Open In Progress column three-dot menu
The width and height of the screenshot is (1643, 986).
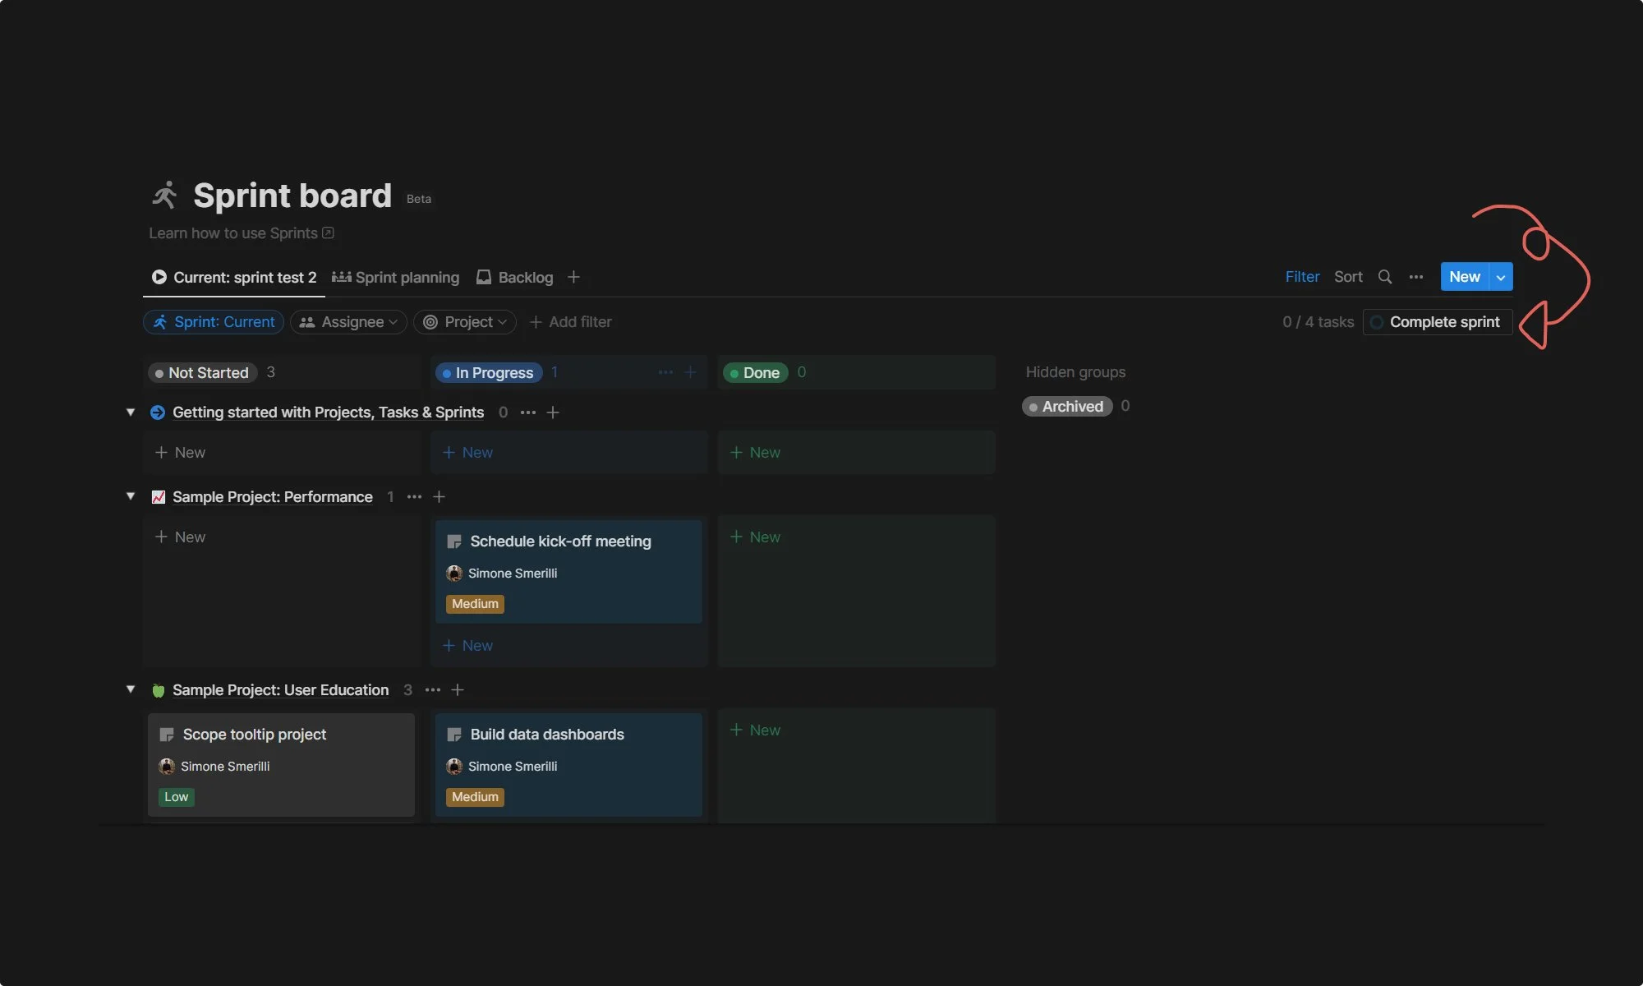(665, 372)
